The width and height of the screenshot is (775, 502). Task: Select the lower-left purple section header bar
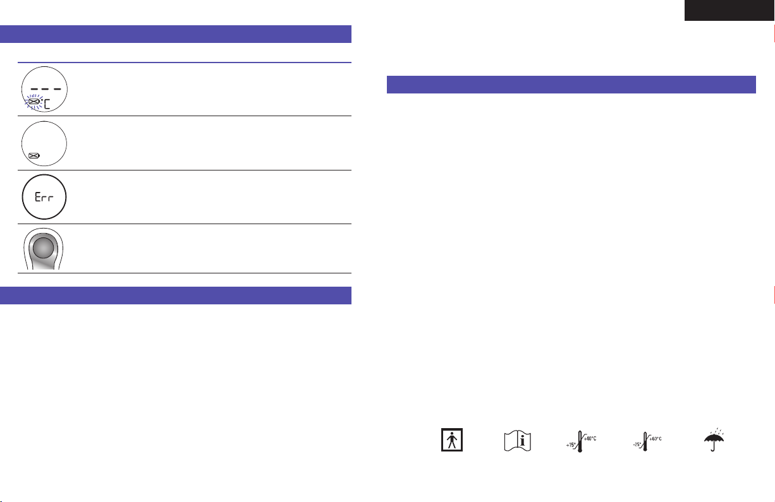tap(176, 295)
